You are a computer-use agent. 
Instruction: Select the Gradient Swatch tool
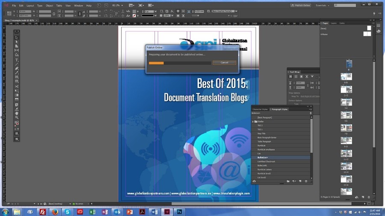tap(16, 95)
